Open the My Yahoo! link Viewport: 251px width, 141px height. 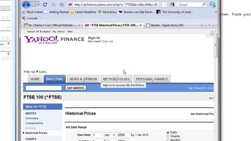click(x=59, y=31)
